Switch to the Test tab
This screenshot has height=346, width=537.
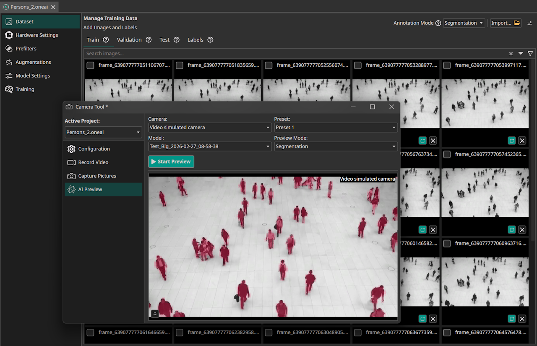(x=164, y=40)
